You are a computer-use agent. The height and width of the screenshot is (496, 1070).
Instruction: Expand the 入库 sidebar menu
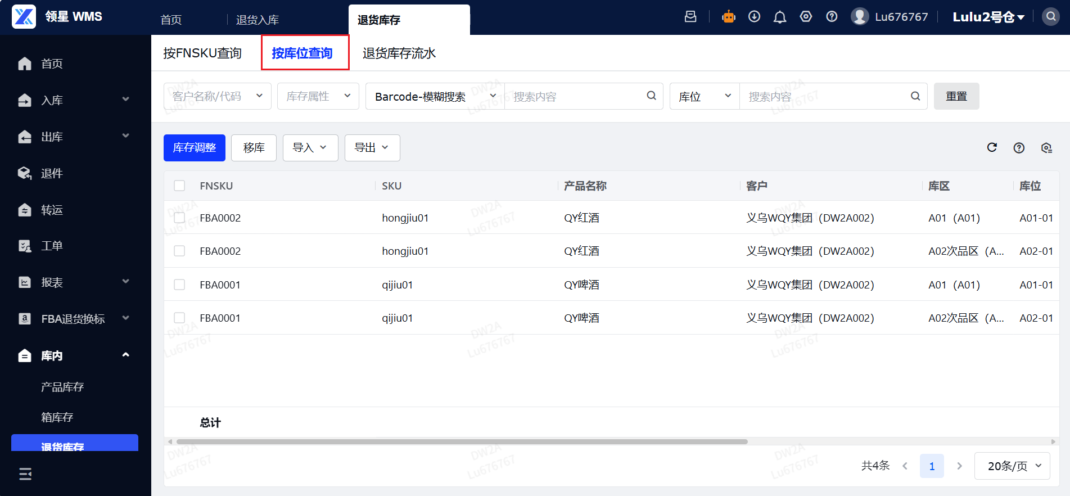tap(126, 100)
